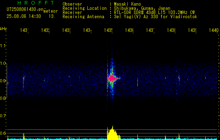The width and height of the screenshot is (220, 140).
Task: Click the 1440 time axis label
Action: point(214,30)
